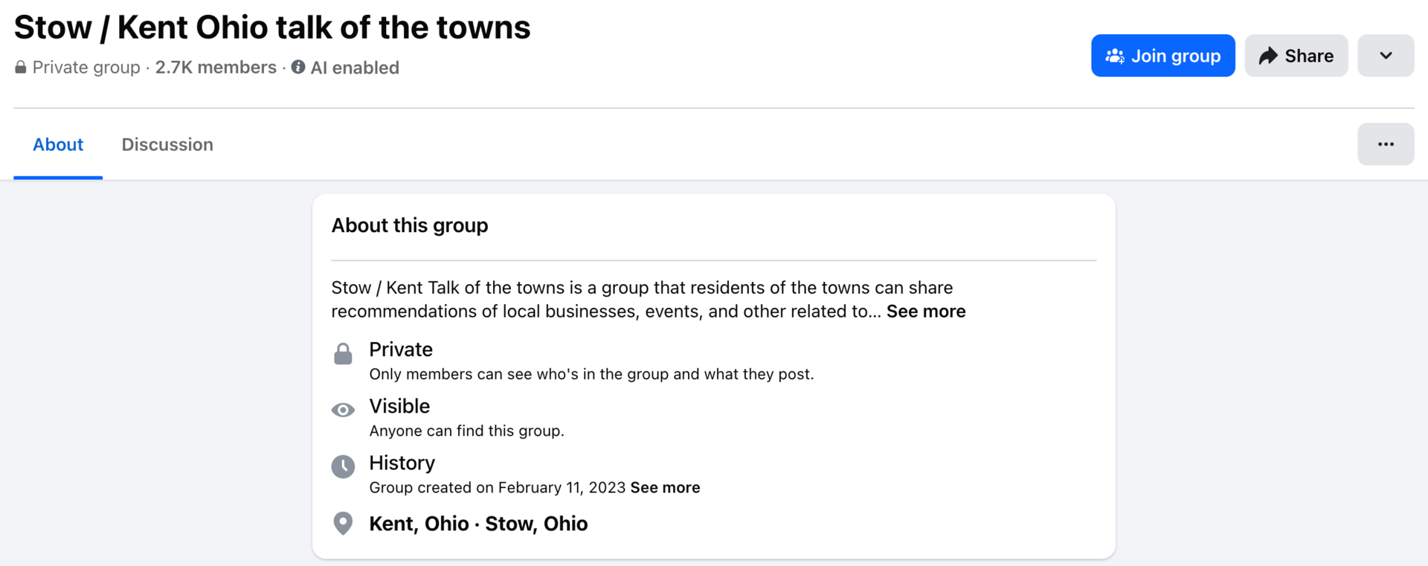
Task: Select the About tab
Action: [58, 144]
